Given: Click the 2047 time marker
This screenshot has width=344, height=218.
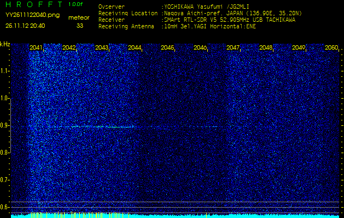Looking at the screenshot, I should click(x=233, y=47).
